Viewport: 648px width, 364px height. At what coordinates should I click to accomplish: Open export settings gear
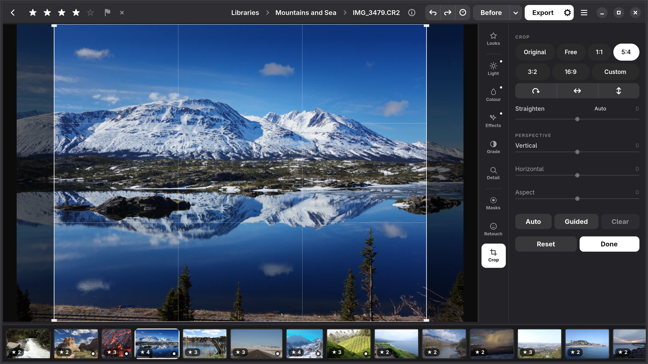click(x=567, y=13)
